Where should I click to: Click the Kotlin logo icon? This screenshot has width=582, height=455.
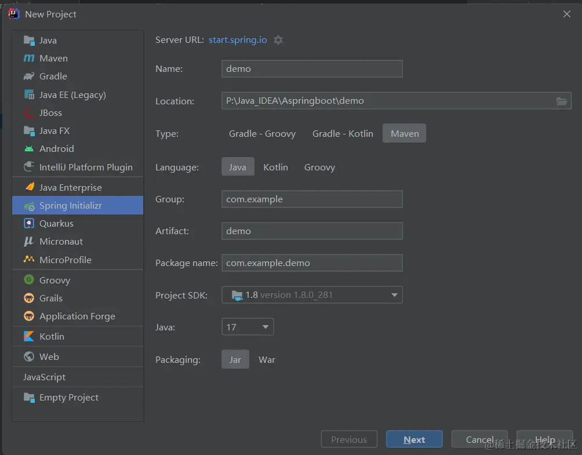29,336
